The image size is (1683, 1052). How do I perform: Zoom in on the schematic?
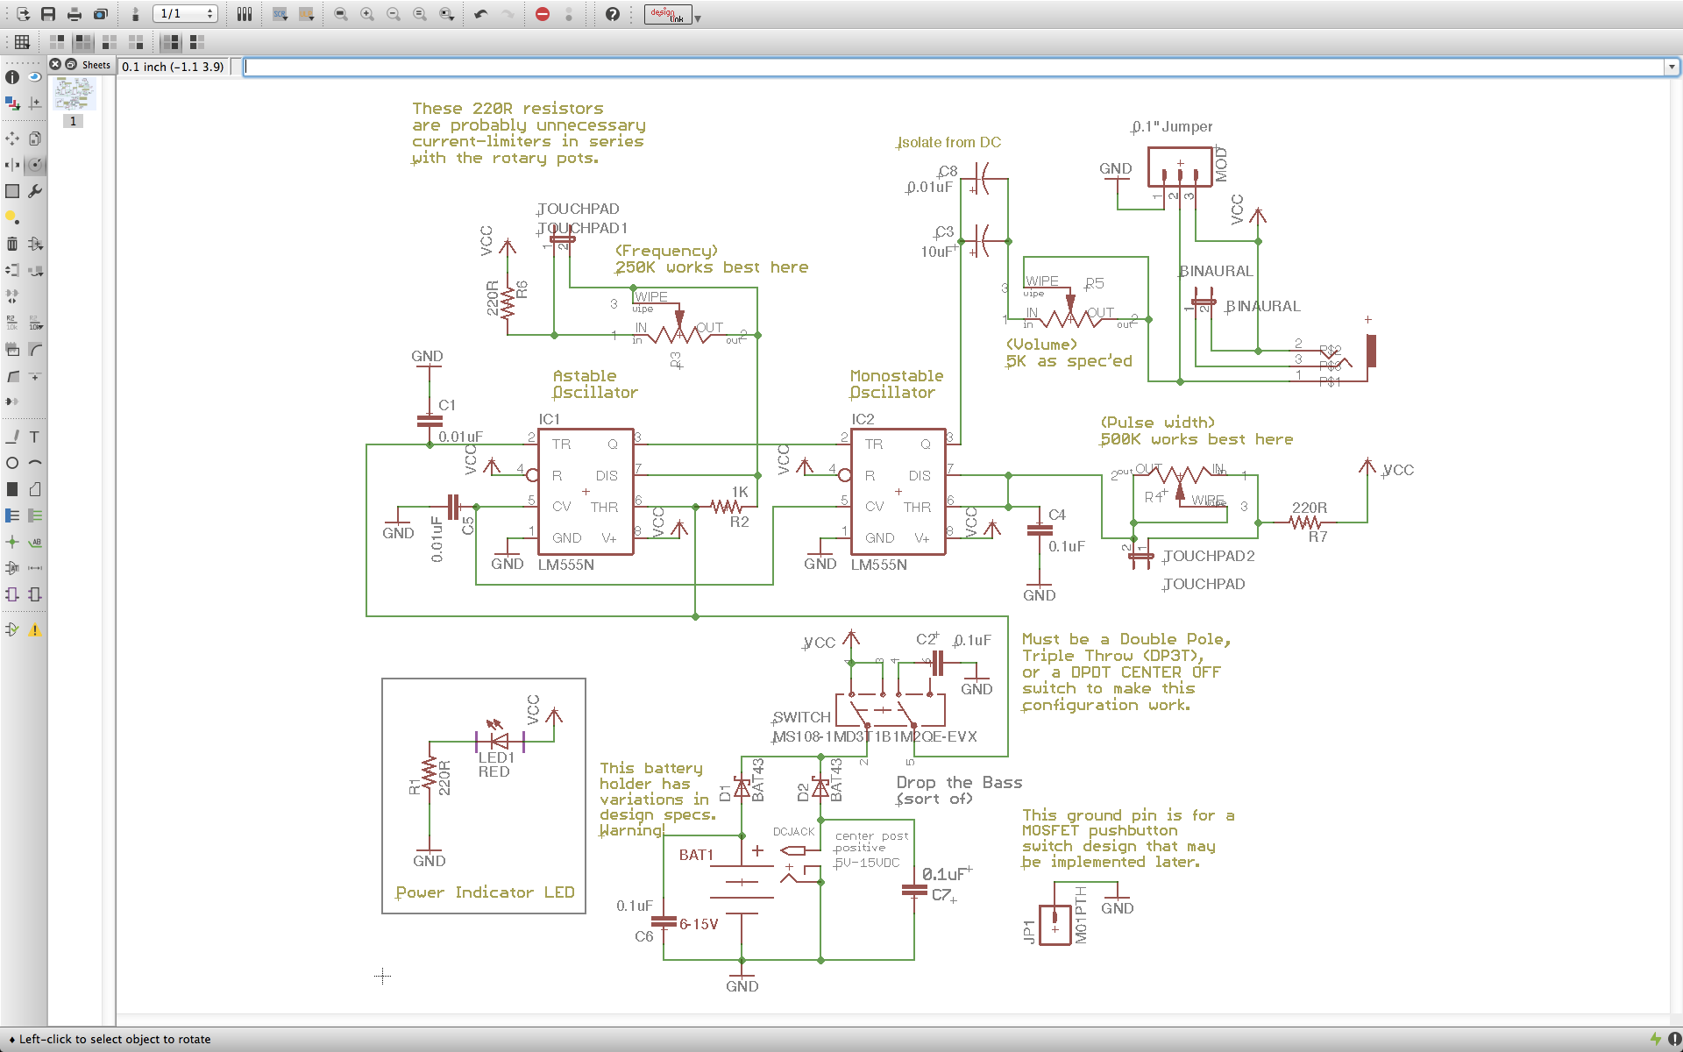[x=367, y=14]
